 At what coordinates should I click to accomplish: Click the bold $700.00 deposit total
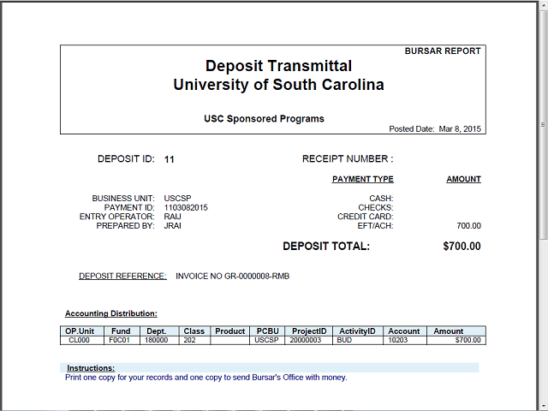pos(462,246)
